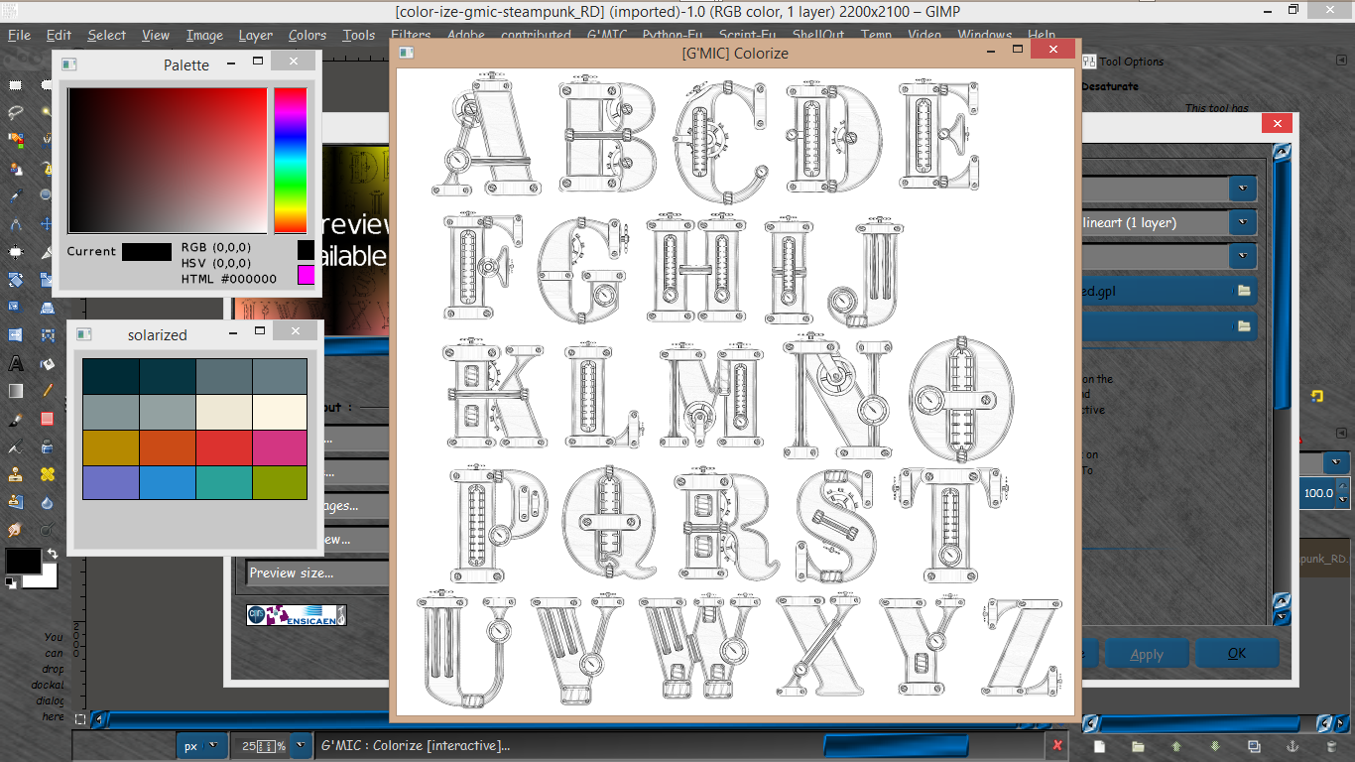Click the Apply button in G'MIC dialog
The height and width of the screenshot is (762, 1355).
(1147, 654)
